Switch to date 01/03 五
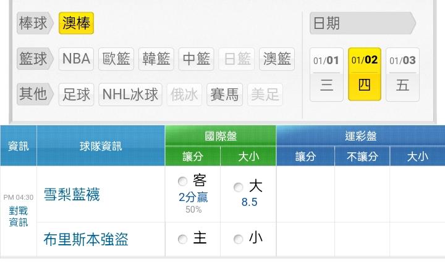 click(x=402, y=75)
